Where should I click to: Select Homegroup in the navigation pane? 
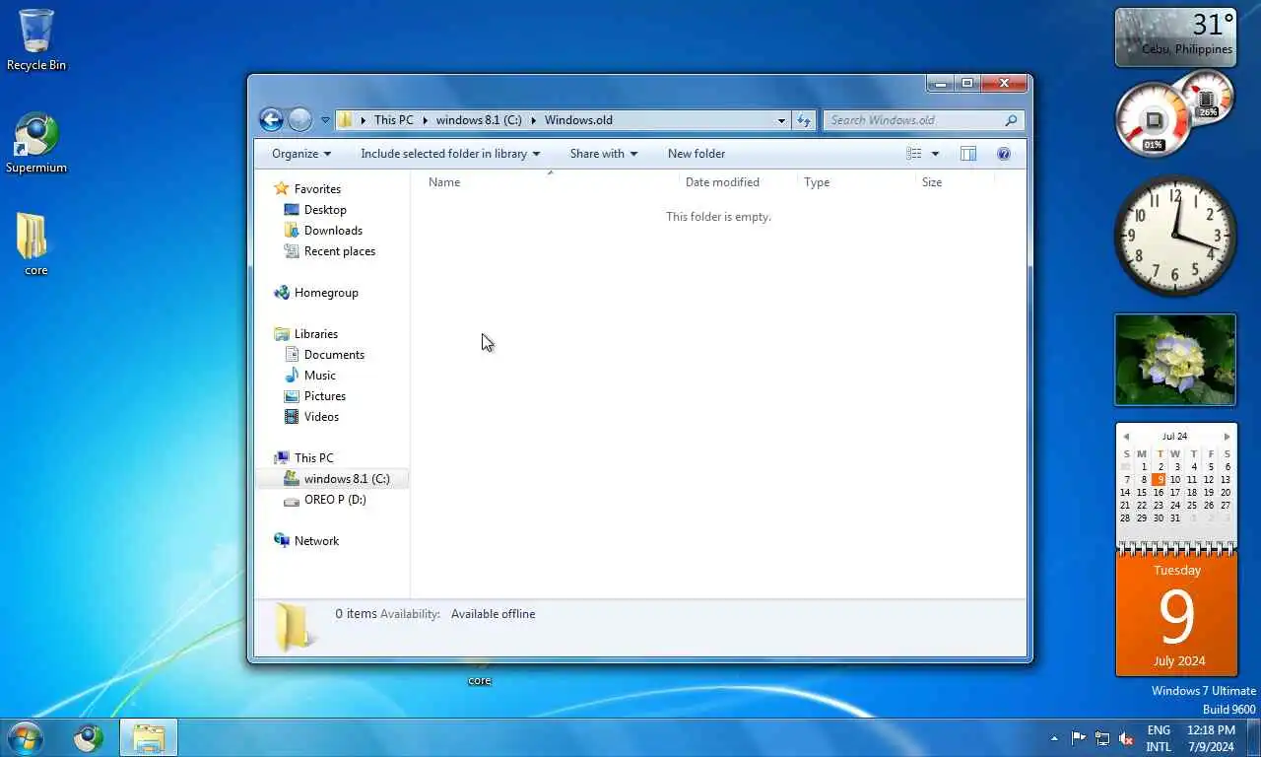[x=316, y=293]
